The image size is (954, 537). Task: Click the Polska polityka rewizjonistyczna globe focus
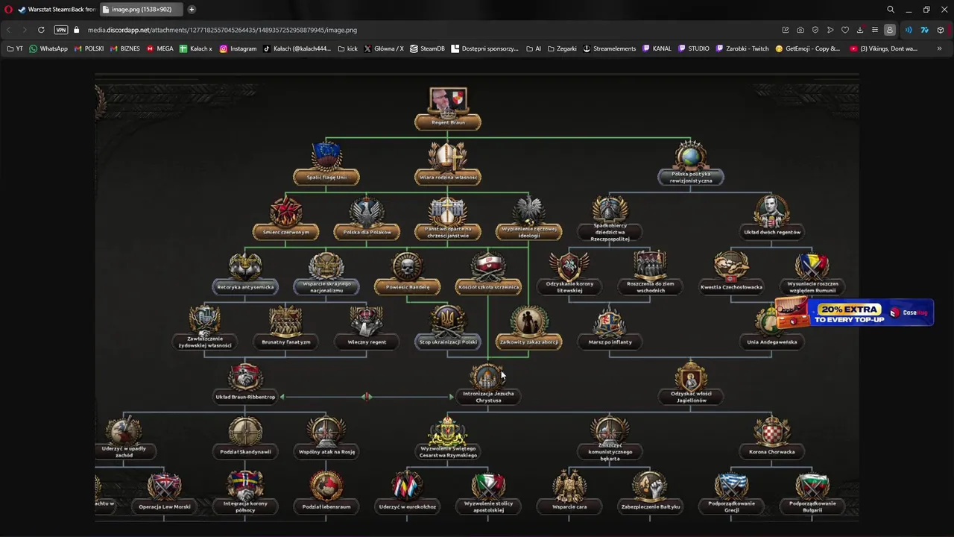click(x=690, y=163)
